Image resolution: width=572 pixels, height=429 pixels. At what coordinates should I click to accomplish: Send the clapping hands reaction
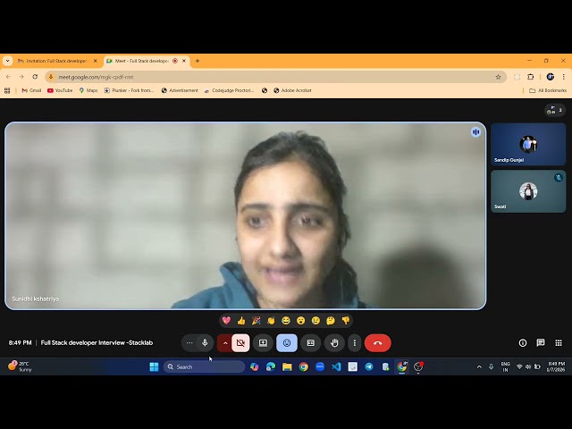[271, 321]
